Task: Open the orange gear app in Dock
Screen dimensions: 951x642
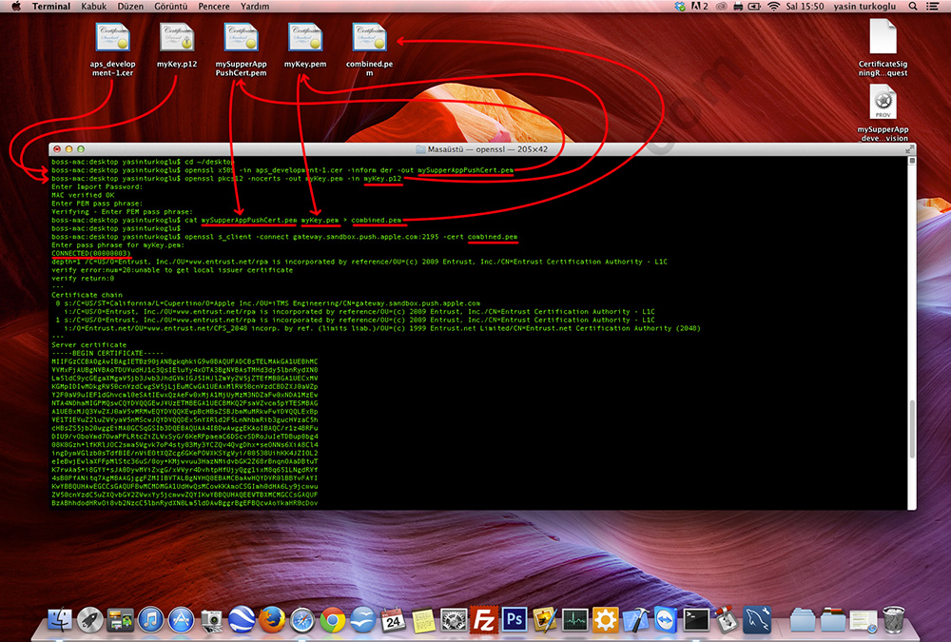Action: 605,619
